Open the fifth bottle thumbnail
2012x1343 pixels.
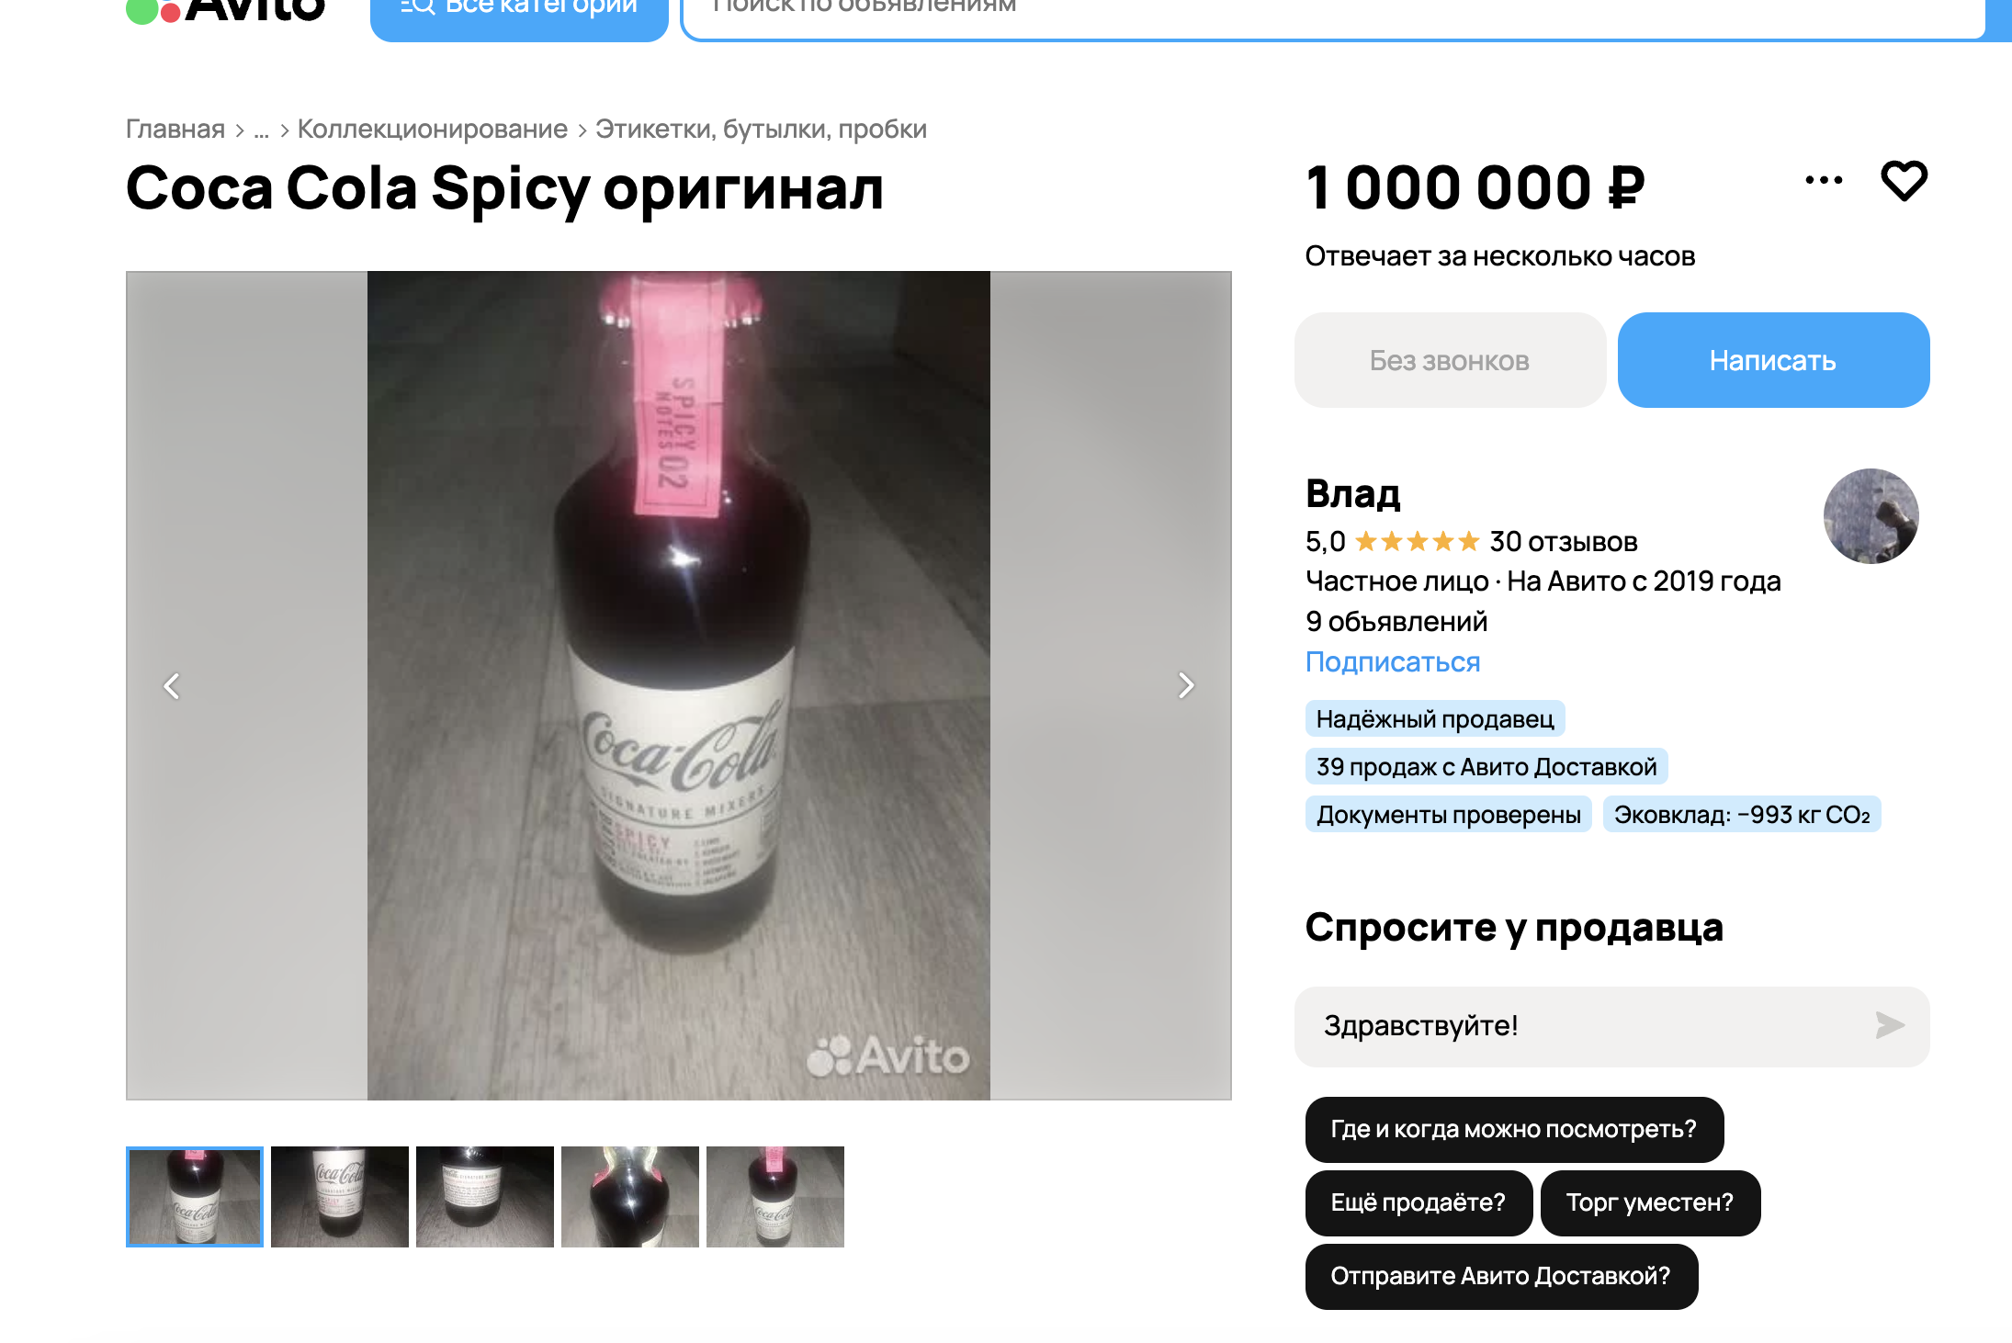click(775, 1196)
